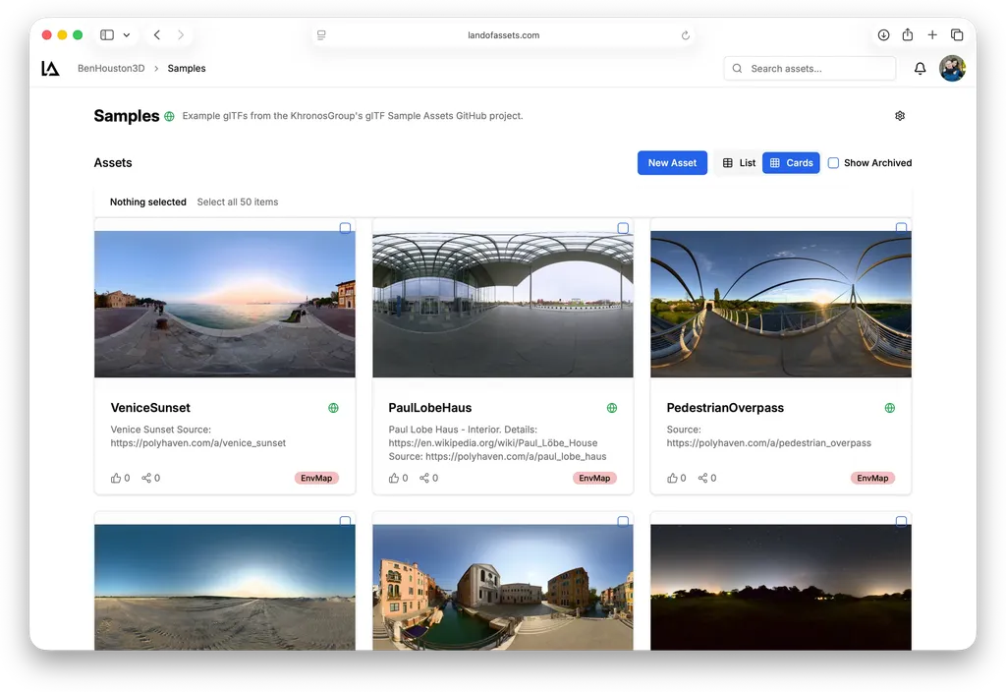Switch to Cards view
Image resolution: width=1006 pixels, height=692 pixels.
[791, 162]
